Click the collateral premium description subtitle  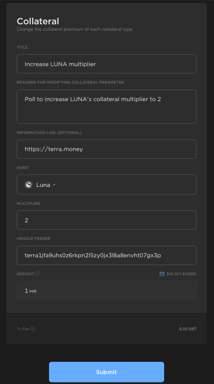pyautogui.click(x=75, y=29)
